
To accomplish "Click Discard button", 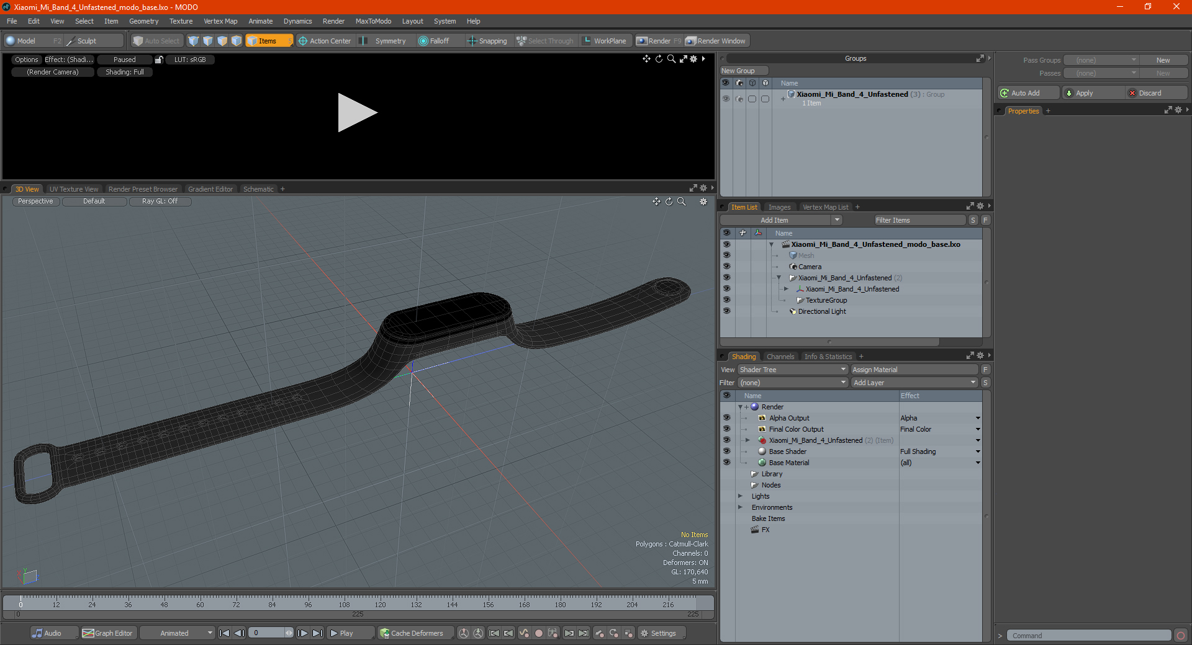I will 1157,93.
